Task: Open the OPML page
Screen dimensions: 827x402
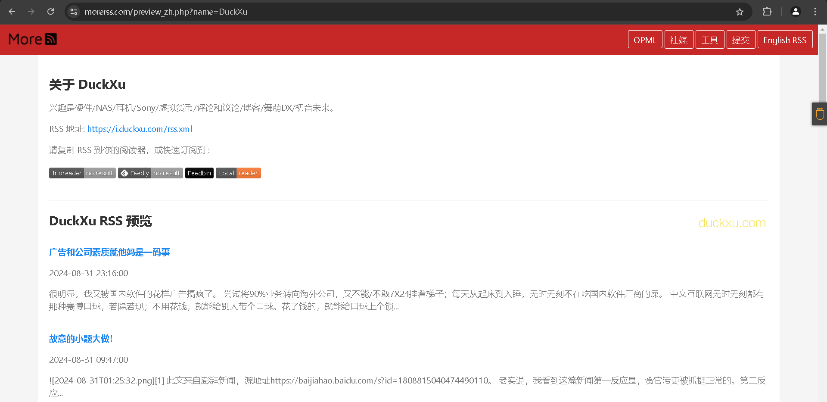Action: [x=645, y=40]
